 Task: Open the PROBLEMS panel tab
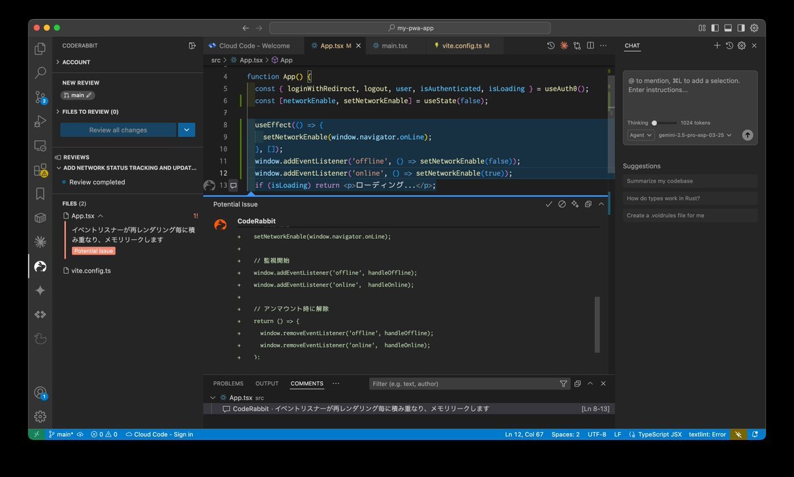[228, 384]
